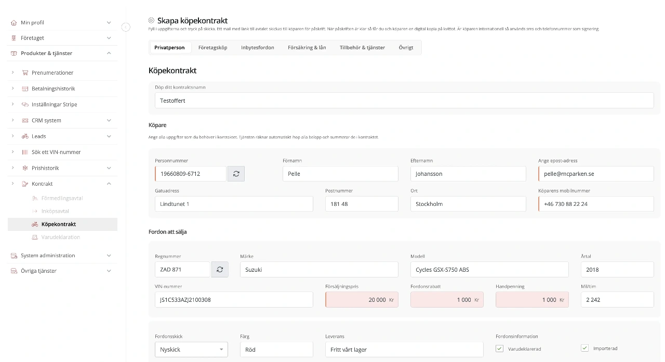The image size is (665, 362).
Task: Click refresh icon next to Personnummer field
Action: [236, 174]
